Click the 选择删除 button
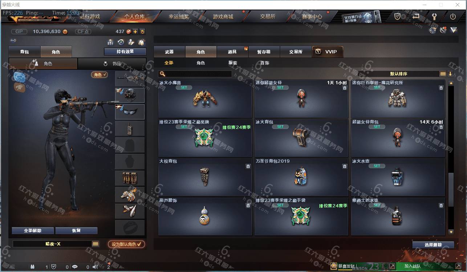Screen dimensions: 467x272 (433, 245)
